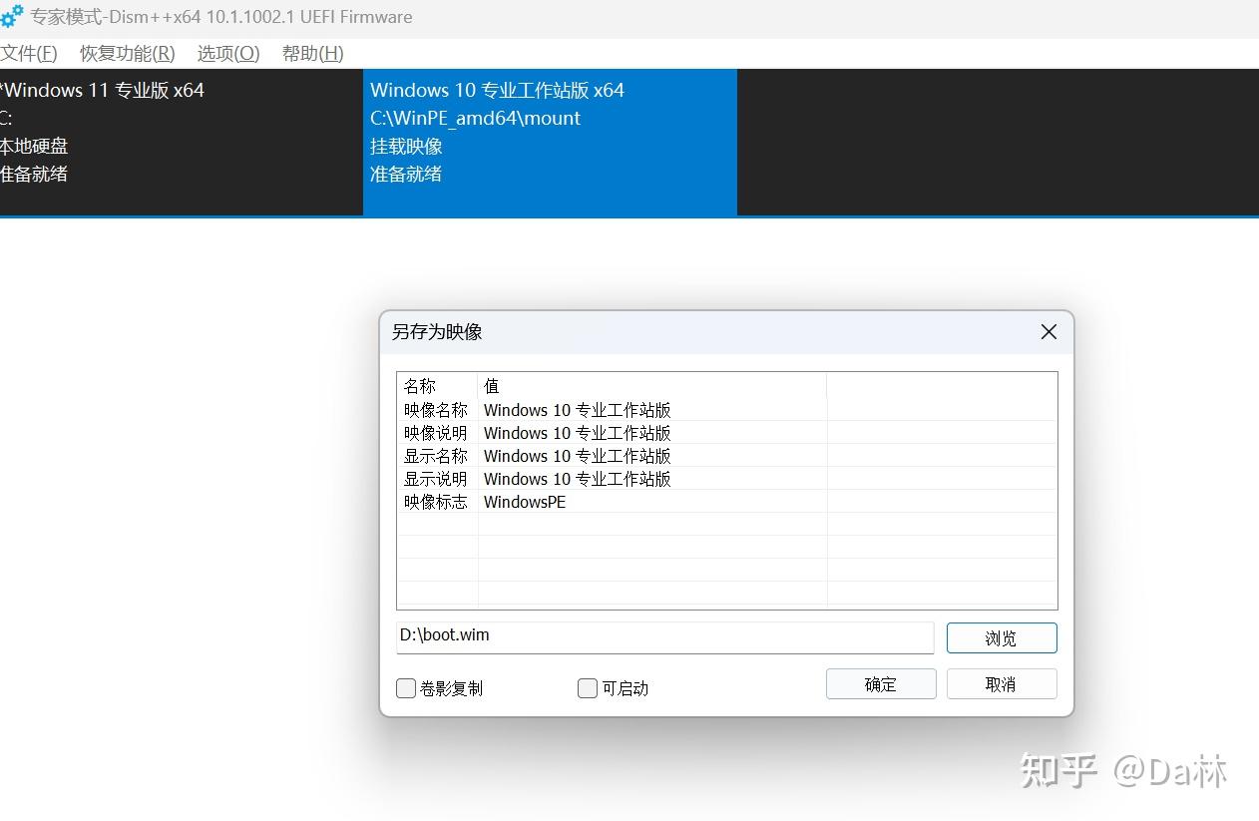Image resolution: width=1259 pixels, height=821 pixels.
Task: Select the 显示名称 row label
Action: click(436, 456)
